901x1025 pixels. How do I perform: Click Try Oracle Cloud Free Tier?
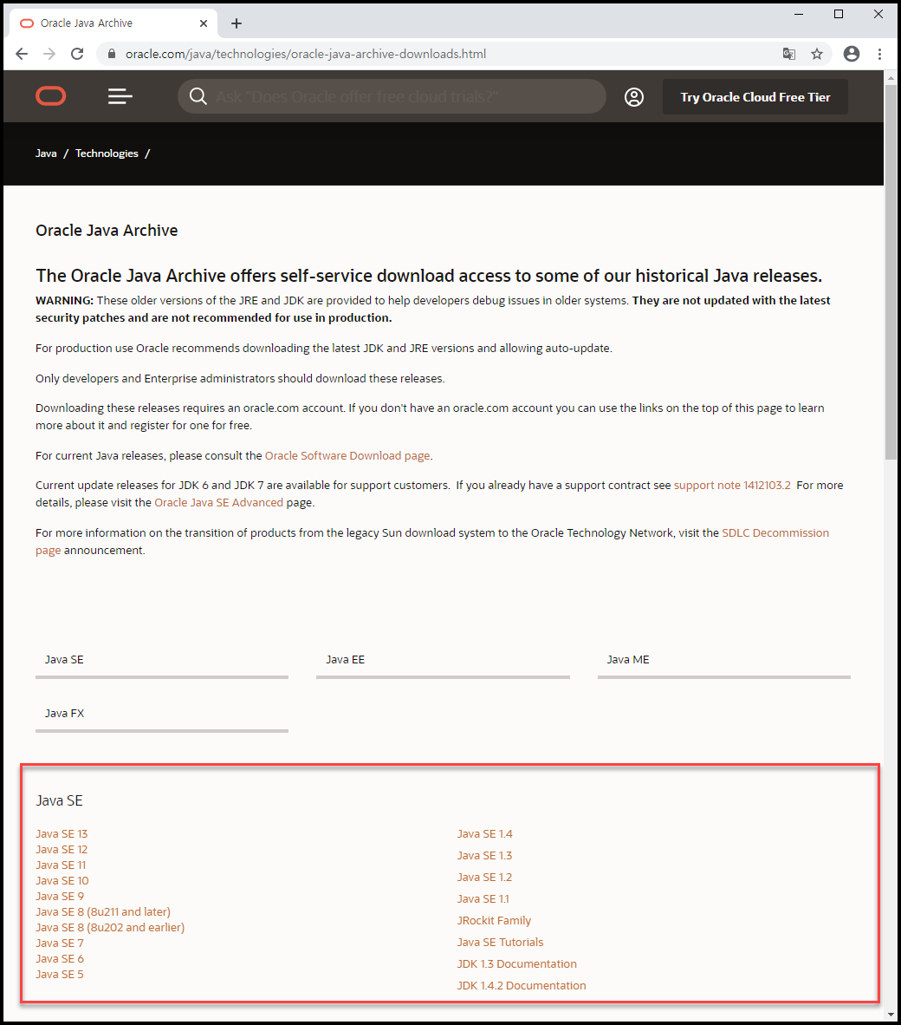(x=755, y=97)
